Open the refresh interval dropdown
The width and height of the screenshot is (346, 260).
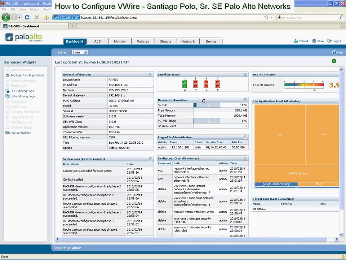80,52
